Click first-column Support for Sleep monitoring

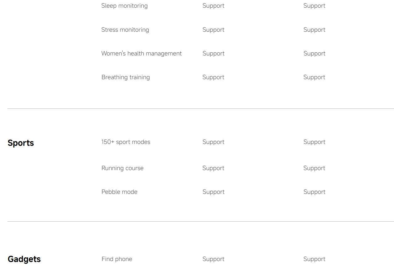point(213,6)
